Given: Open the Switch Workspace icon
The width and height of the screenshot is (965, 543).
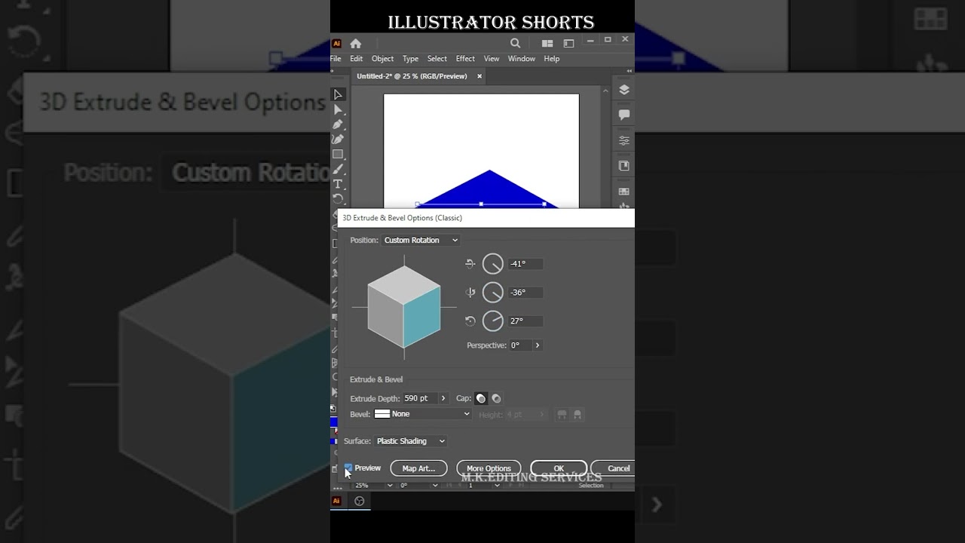Looking at the screenshot, I should [x=568, y=43].
